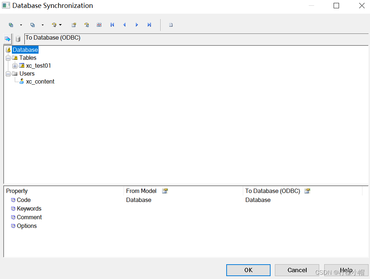370x279 pixels.
Task: Expand the xc_test01 table node
Action: [x=15, y=66]
